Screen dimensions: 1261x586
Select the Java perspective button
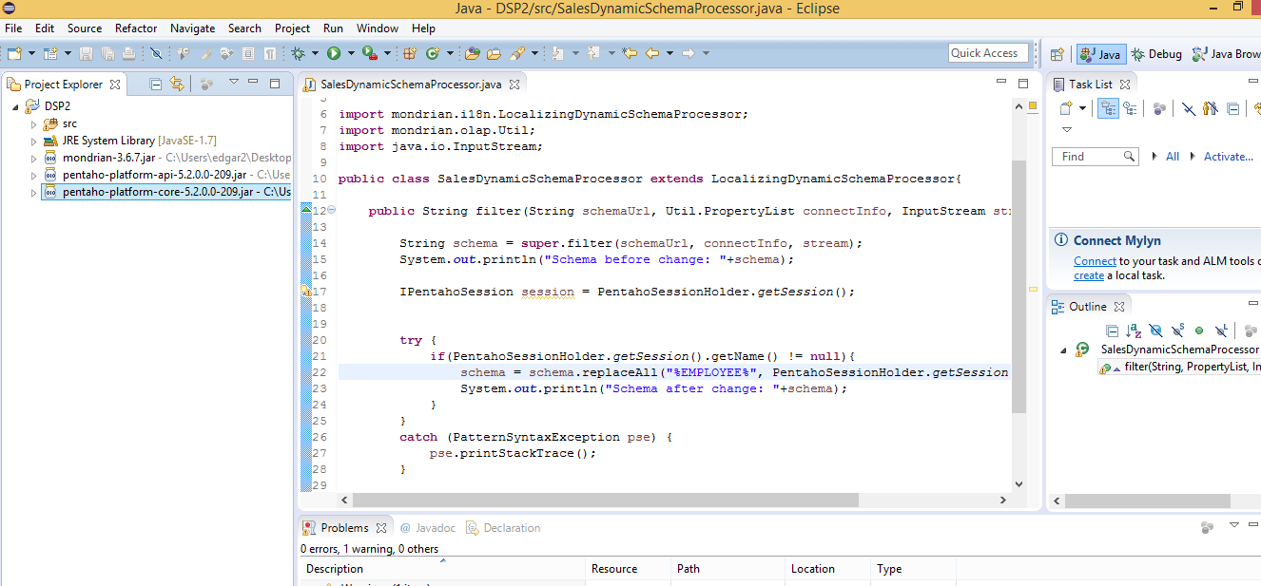[1100, 54]
